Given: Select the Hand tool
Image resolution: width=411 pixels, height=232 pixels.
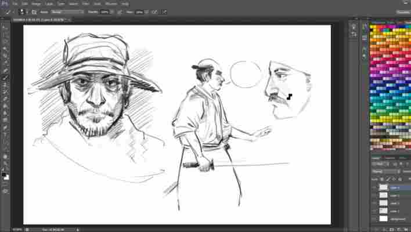Looking at the screenshot, I should (x=5, y=157).
